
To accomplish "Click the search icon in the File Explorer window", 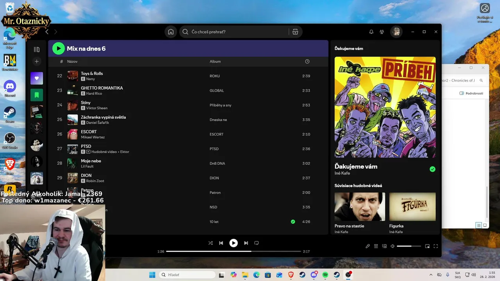I will click(481, 80).
